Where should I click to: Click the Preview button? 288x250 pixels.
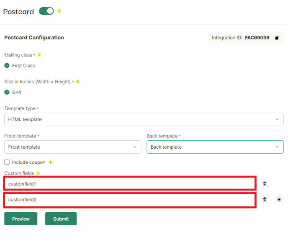(21, 219)
